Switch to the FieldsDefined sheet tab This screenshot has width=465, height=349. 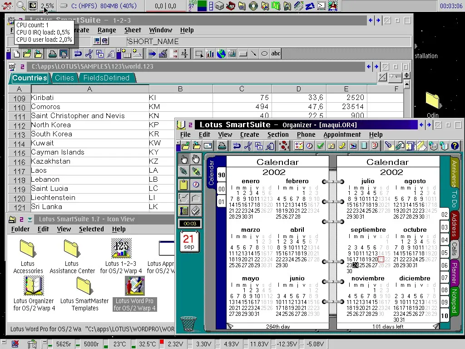(x=106, y=78)
